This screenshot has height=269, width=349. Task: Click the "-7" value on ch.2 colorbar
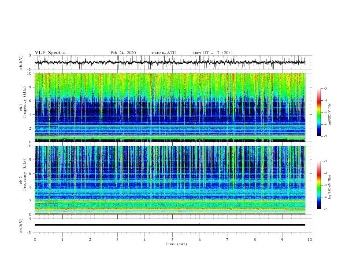(325, 209)
